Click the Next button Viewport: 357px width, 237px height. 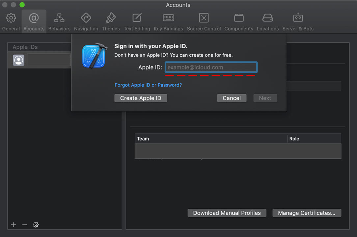(265, 98)
